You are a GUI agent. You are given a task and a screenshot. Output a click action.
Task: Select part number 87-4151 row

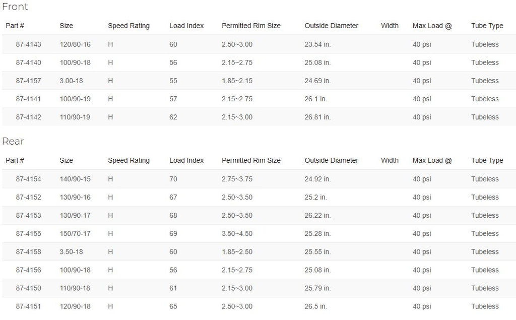(x=258, y=306)
